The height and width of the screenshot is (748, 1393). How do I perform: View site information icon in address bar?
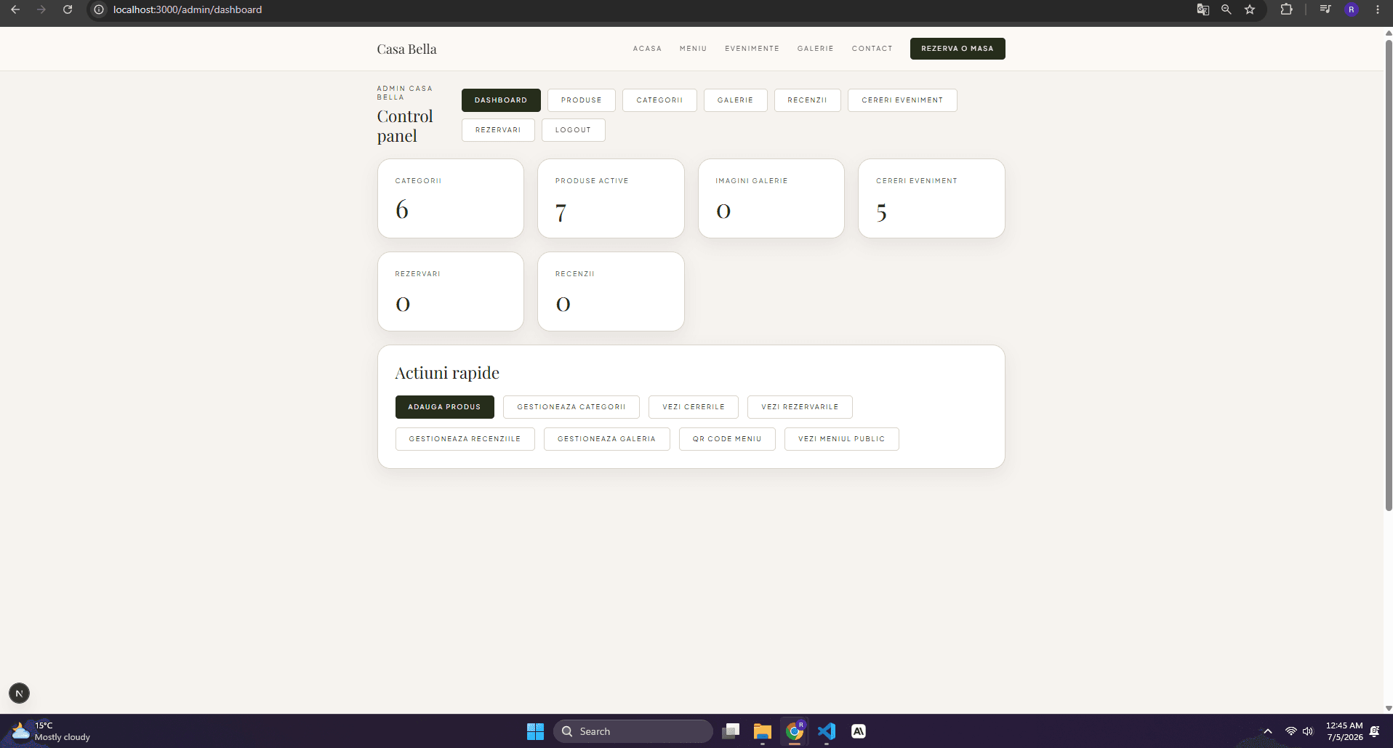pos(99,9)
